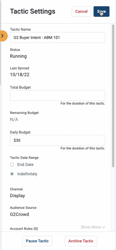
Task: Click the Running status value
Action: coord(18,56)
